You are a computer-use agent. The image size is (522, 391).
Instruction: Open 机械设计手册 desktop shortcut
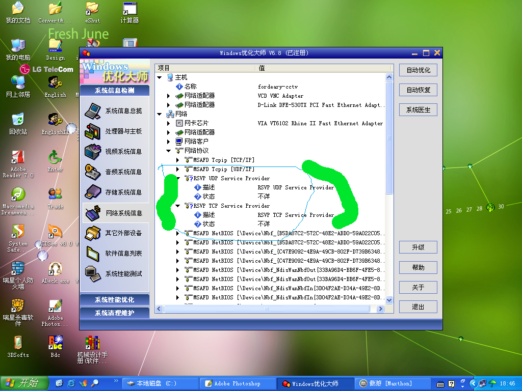click(x=92, y=350)
